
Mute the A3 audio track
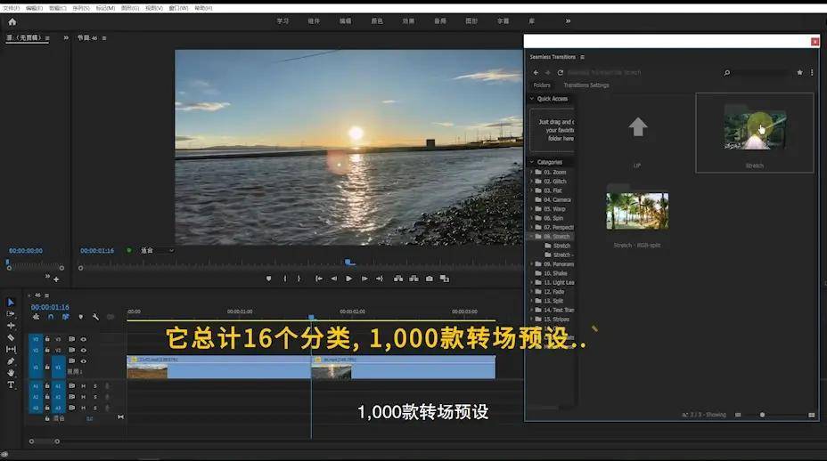(x=84, y=408)
